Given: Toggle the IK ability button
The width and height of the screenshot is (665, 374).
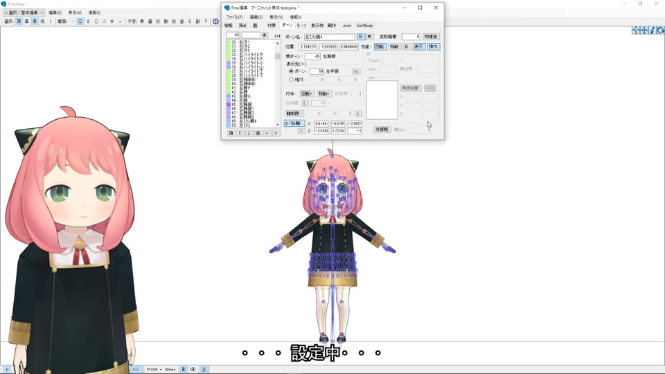Looking at the screenshot, I should point(407,46).
